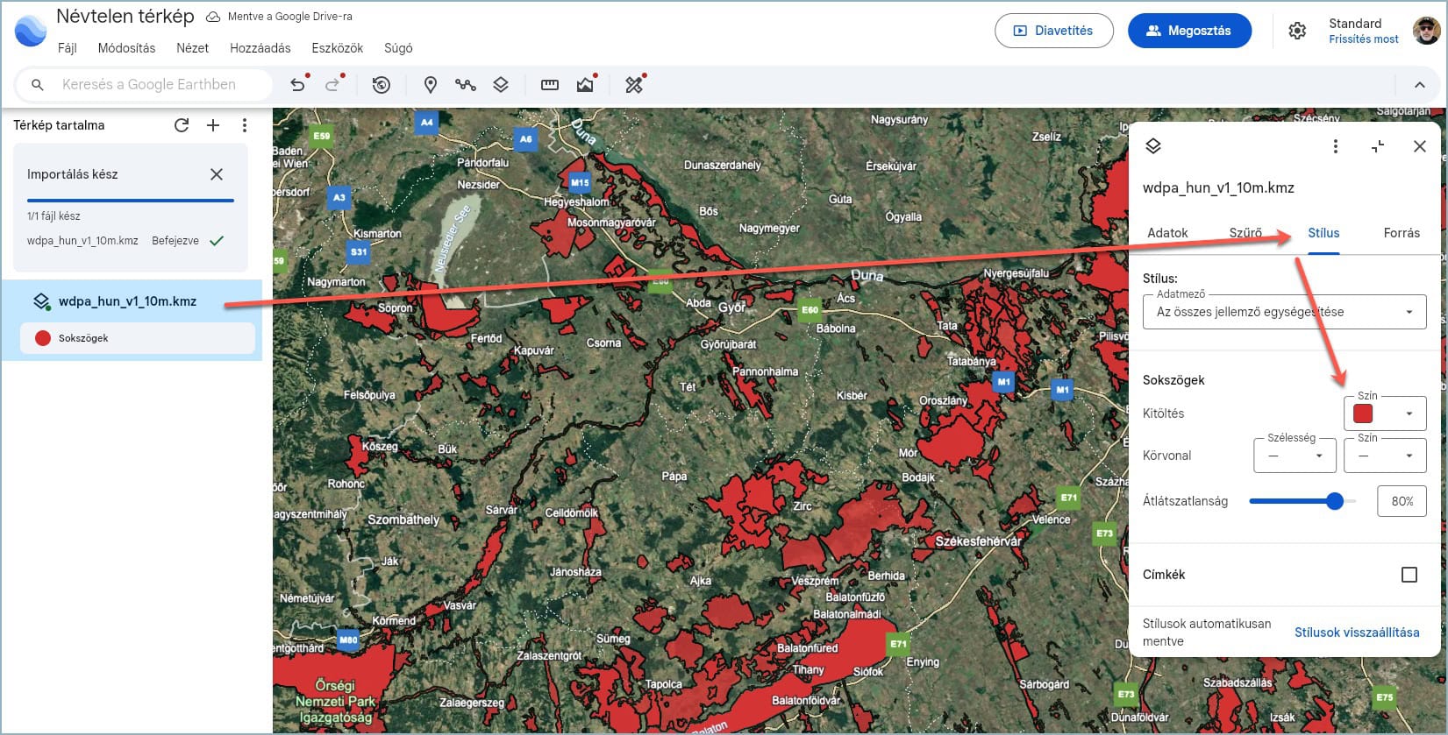The width and height of the screenshot is (1448, 735).
Task: Open settings gear icon
Action: 1297,31
